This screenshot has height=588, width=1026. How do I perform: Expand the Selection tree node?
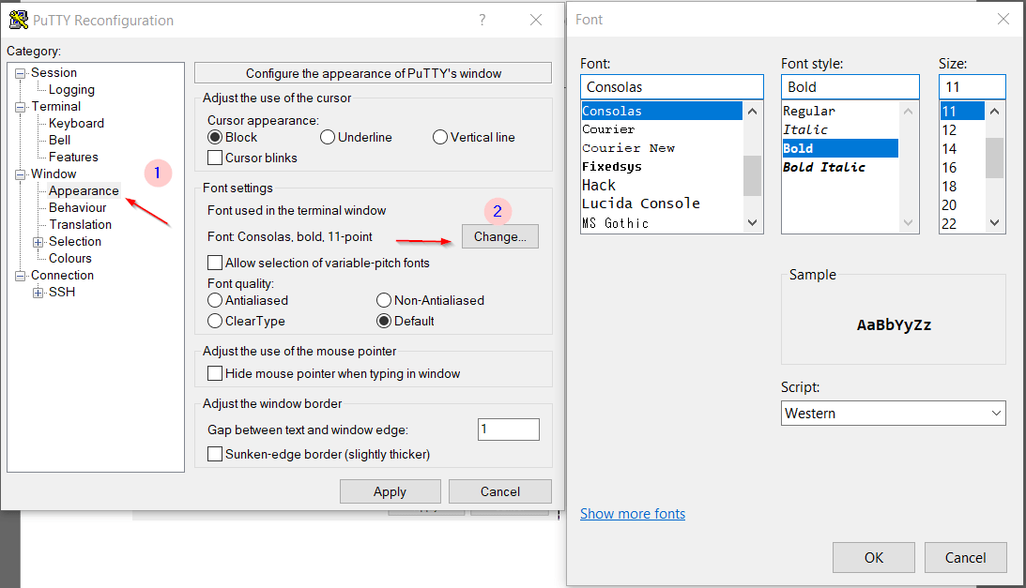coord(38,242)
